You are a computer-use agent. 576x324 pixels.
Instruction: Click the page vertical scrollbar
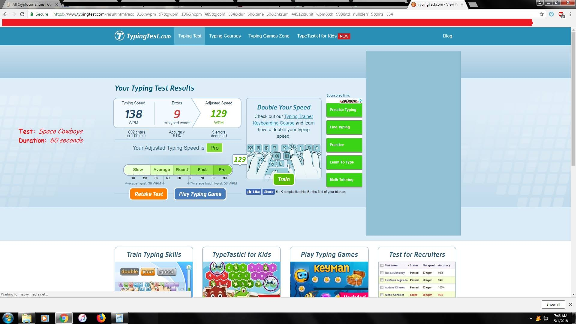(573, 99)
